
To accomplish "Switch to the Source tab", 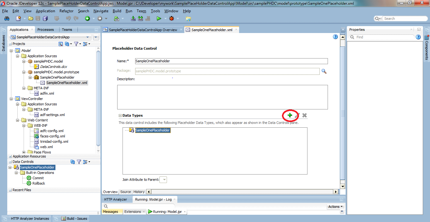I will tap(125, 191).
